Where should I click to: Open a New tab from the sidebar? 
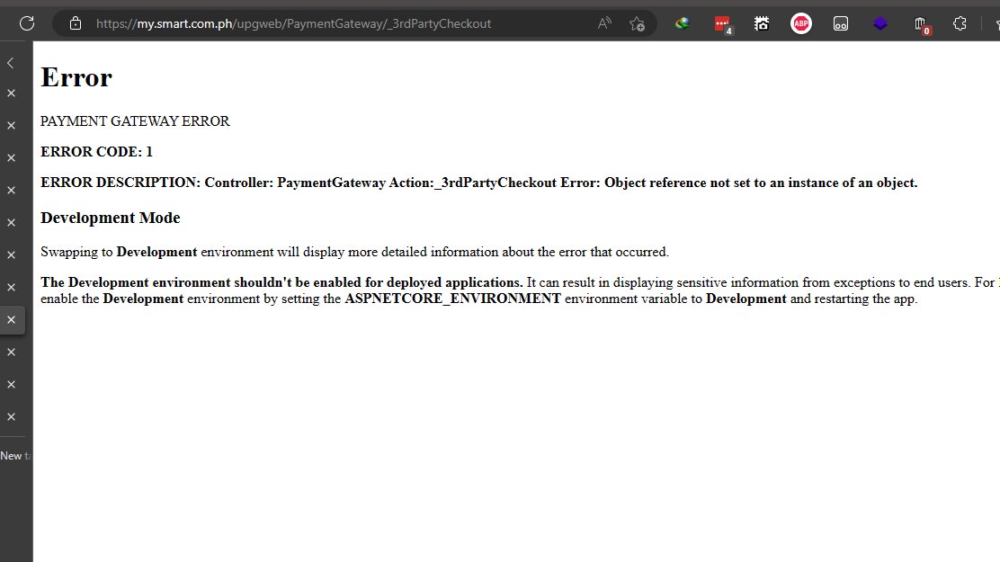click(x=15, y=456)
